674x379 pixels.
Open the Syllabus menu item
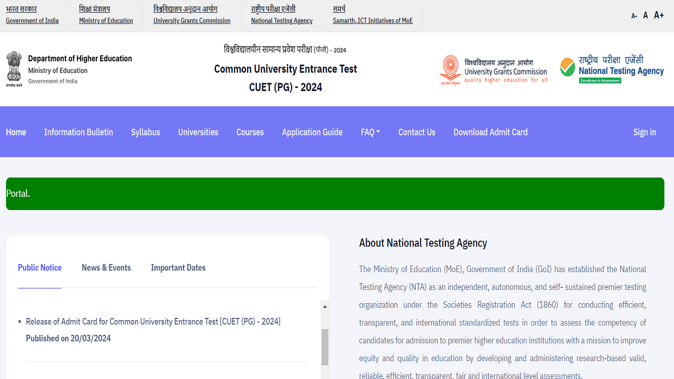coord(145,132)
